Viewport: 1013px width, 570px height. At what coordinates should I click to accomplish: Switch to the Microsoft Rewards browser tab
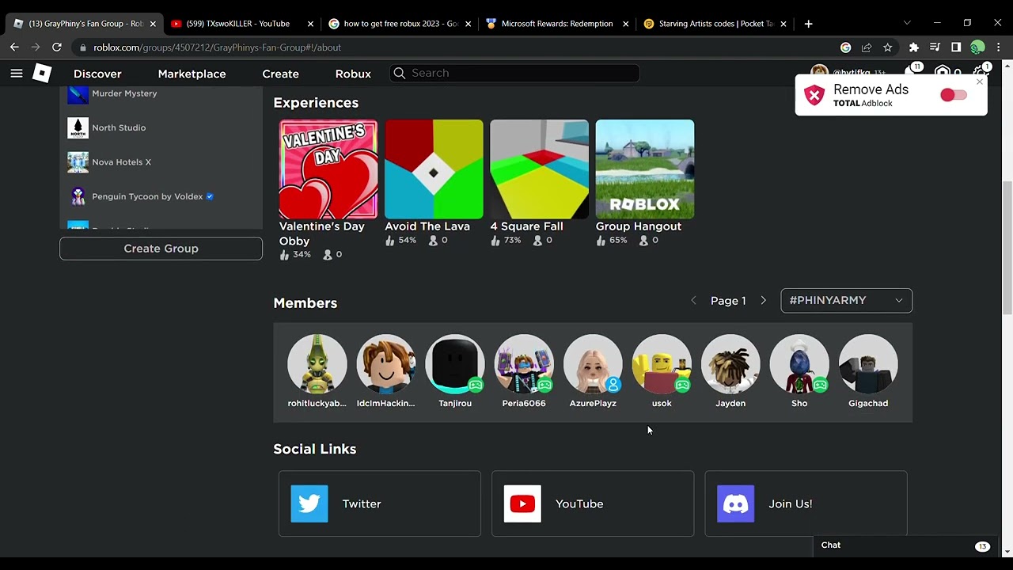556,24
